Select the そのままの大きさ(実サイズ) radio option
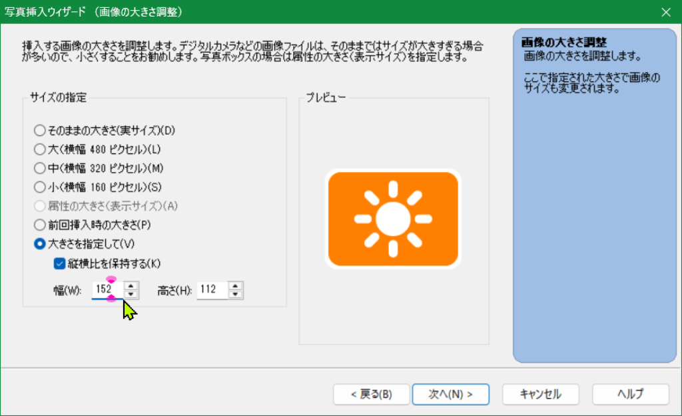Viewport: 682px width, 416px height. (40, 130)
